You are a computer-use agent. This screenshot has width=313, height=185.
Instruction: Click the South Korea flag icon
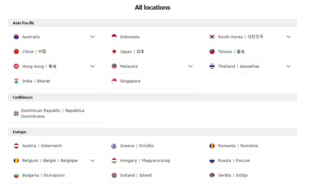coord(212,37)
